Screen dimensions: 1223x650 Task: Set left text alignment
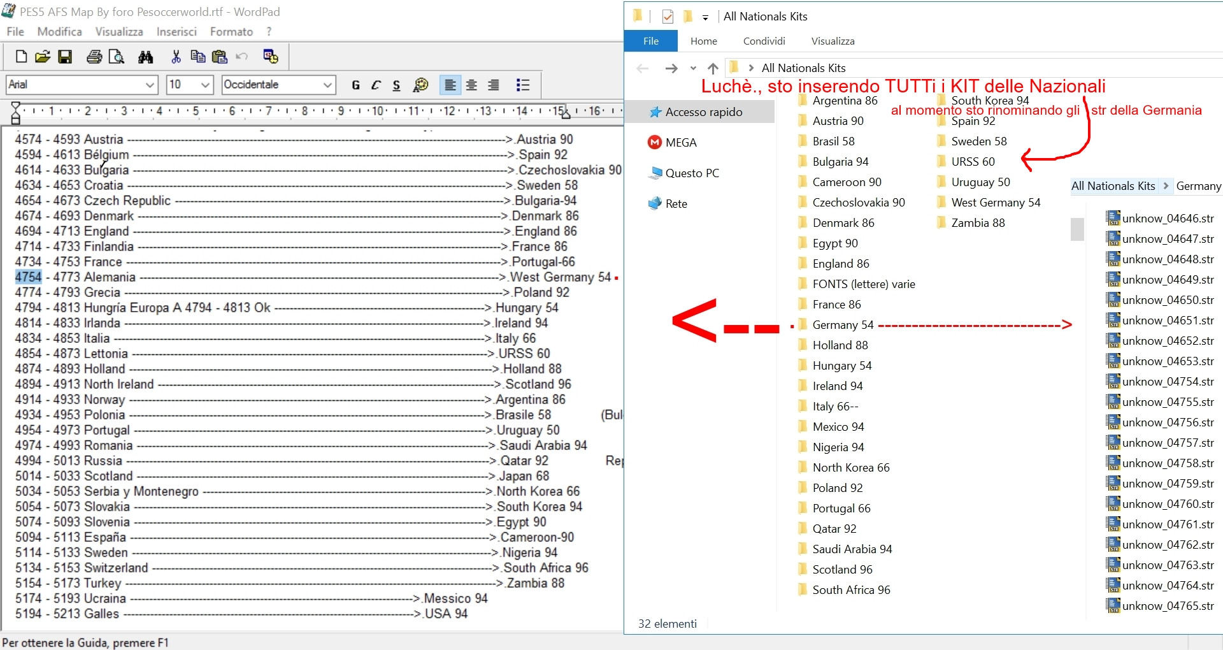[450, 85]
